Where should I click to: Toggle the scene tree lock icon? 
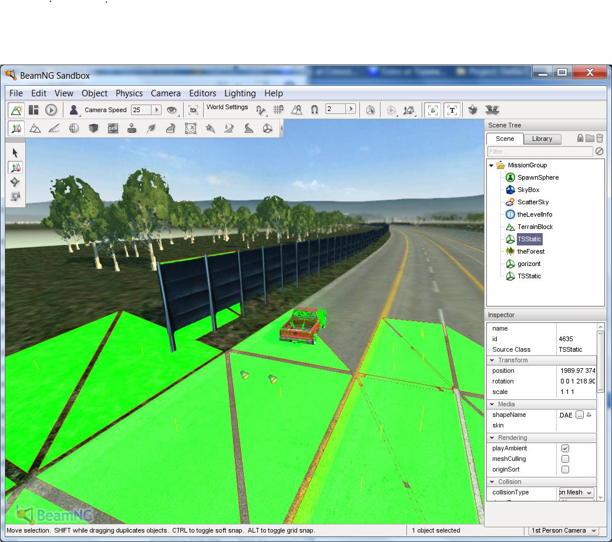[x=580, y=138]
